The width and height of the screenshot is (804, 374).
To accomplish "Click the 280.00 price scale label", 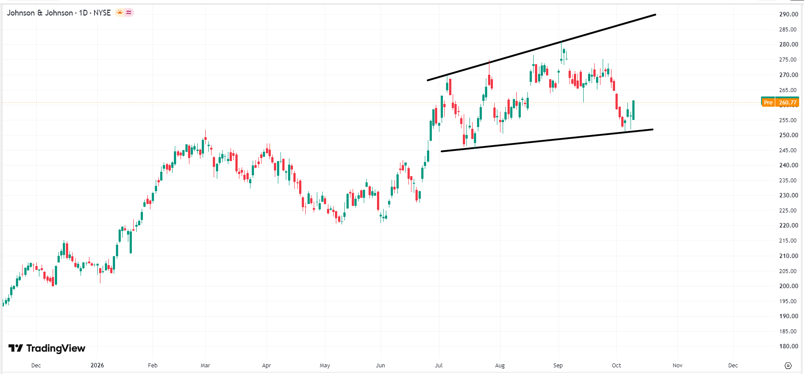I will pyautogui.click(x=789, y=44).
